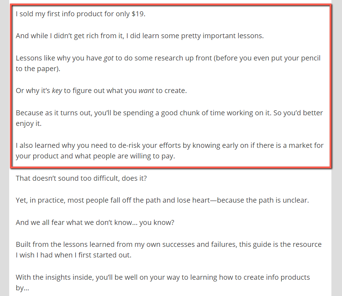Image resolution: width=342 pixels, height=296 pixels.
Task: Click the italic word "want"
Action: (x=146, y=91)
